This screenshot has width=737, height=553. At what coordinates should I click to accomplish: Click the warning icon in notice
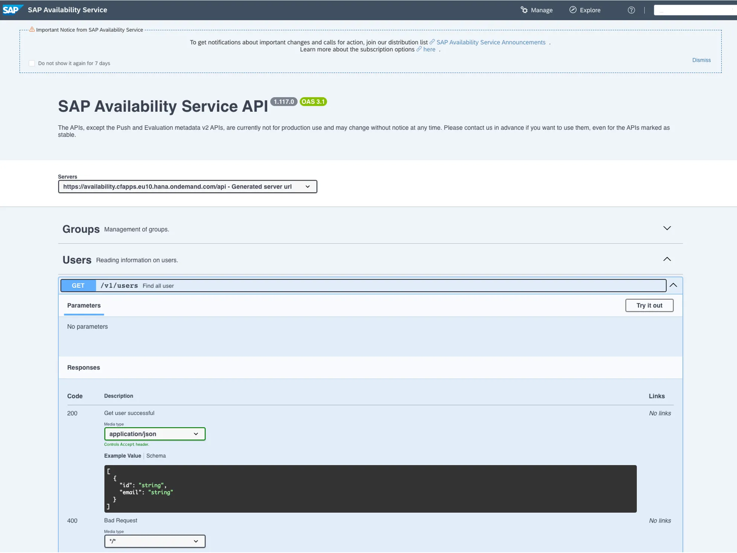pos(32,29)
